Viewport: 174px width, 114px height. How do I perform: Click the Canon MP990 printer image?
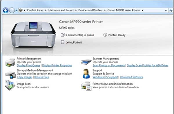33,35
